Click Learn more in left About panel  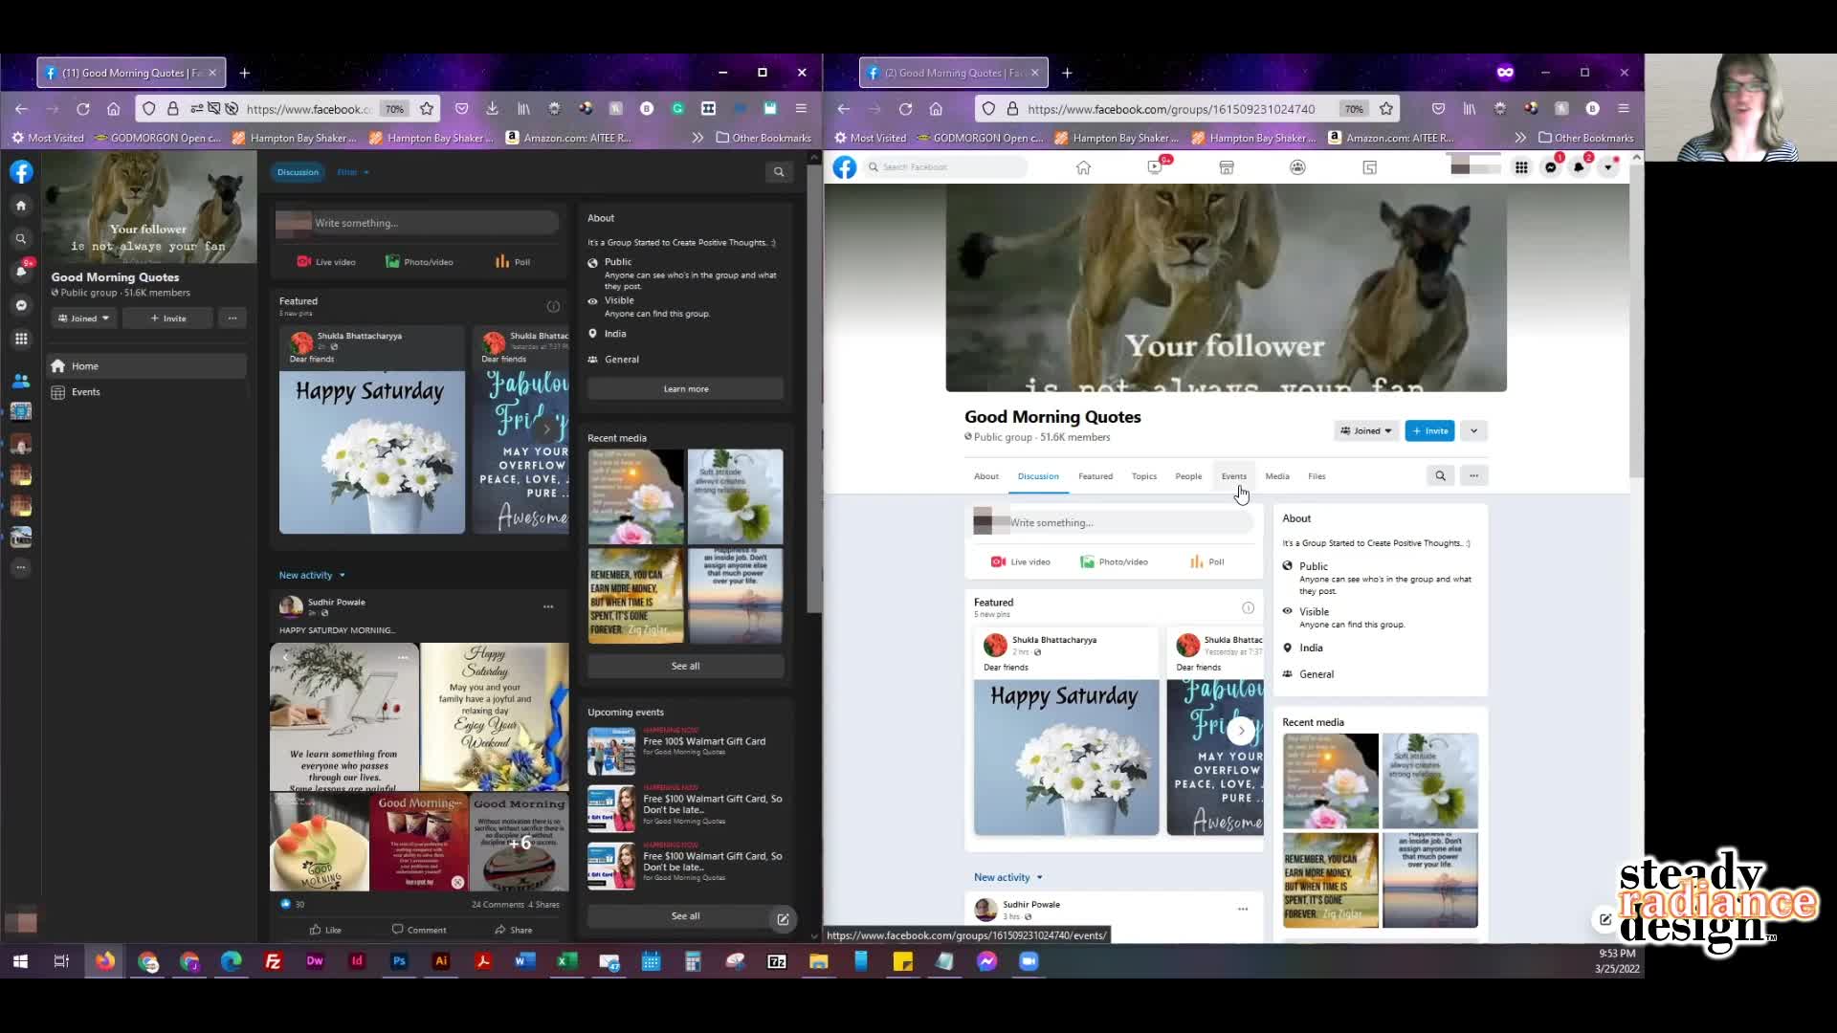pos(686,389)
